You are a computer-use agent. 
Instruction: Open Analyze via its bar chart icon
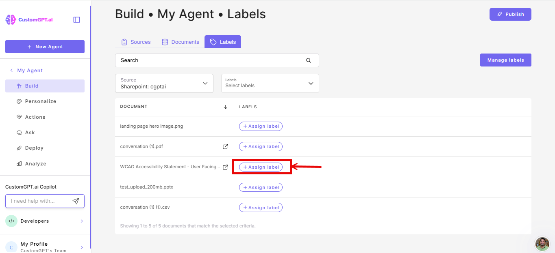pyautogui.click(x=19, y=163)
